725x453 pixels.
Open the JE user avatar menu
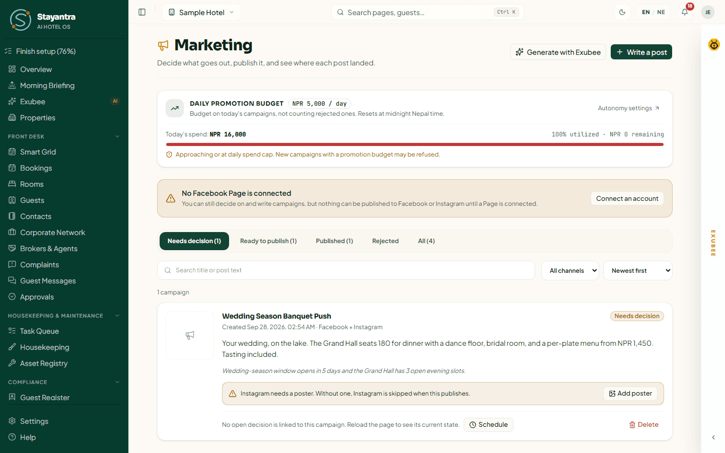click(708, 12)
